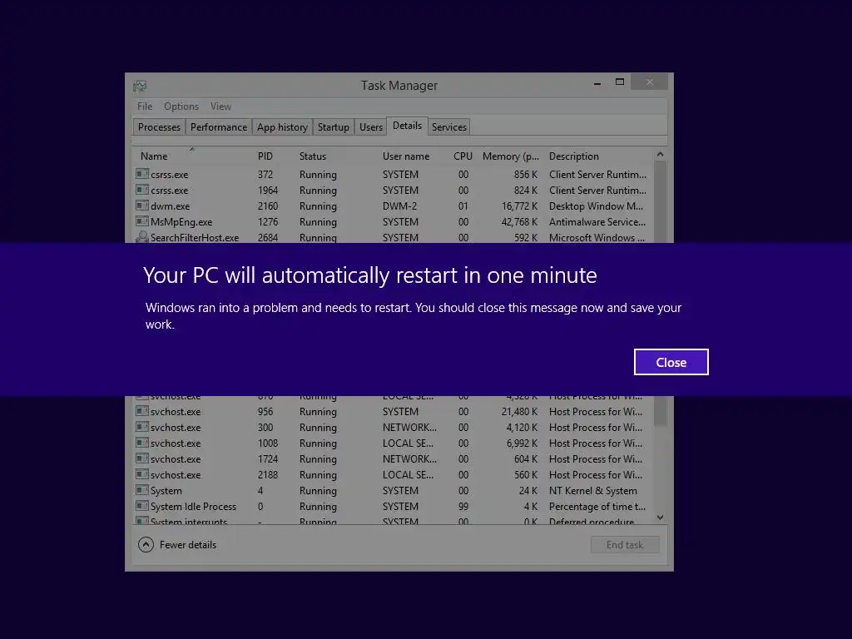852x639 pixels.
Task: Sort by the Memory column header
Action: pyautogui.click(x=511, y=156)
